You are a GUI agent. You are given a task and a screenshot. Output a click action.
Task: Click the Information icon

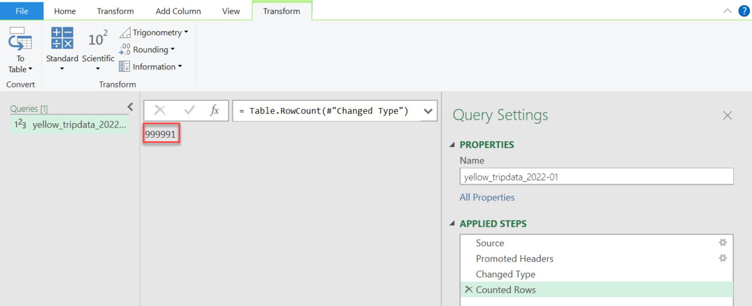[125, 67]
